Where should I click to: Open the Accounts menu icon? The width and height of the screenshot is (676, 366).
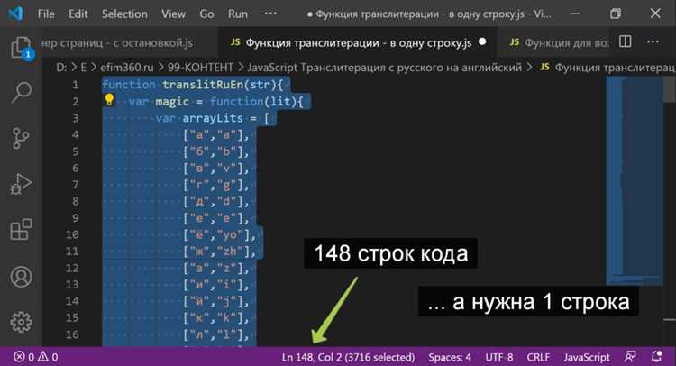(21, 277)
